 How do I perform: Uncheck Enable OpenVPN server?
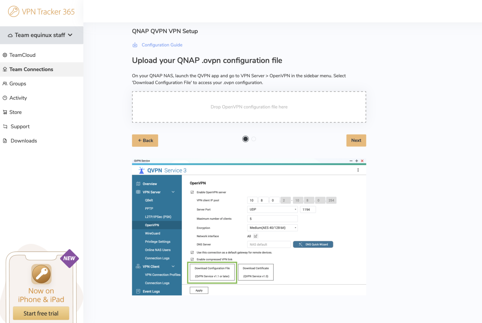pos(192,192)
